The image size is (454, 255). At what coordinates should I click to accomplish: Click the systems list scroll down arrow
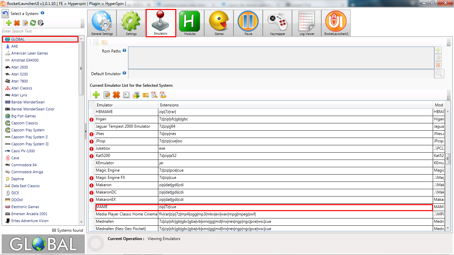(81, 222)
